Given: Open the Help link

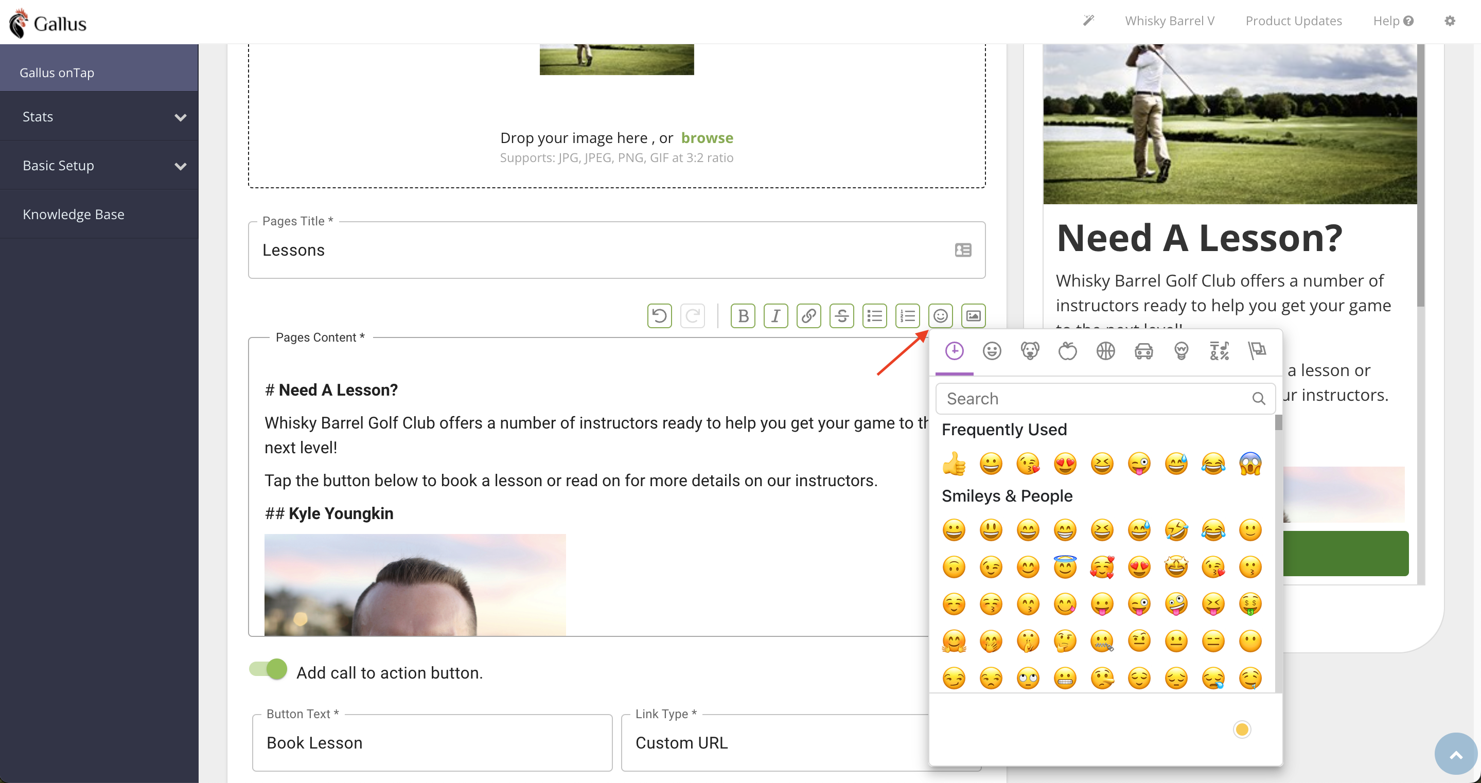Looking at the screenshot, I should (1393, 21).
